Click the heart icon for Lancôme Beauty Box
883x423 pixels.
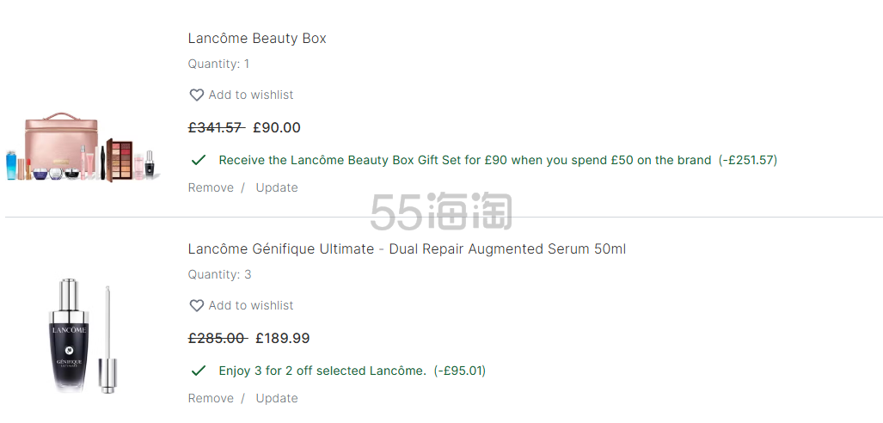(x=196, y=95)
